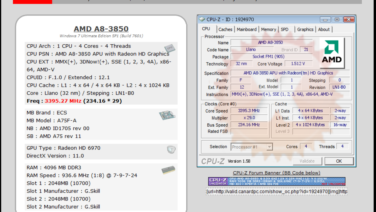
Task: Select the SPD tab
Action: tap(285, 29)
